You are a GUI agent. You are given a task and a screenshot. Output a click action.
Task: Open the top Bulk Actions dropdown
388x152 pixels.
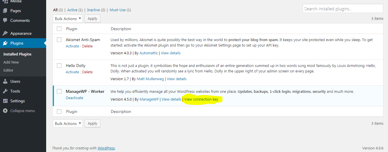pyautogui.click(x=68, y=18)
